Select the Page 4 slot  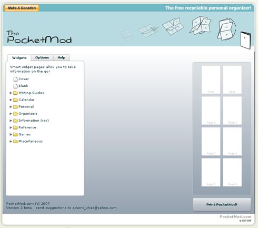232,142
